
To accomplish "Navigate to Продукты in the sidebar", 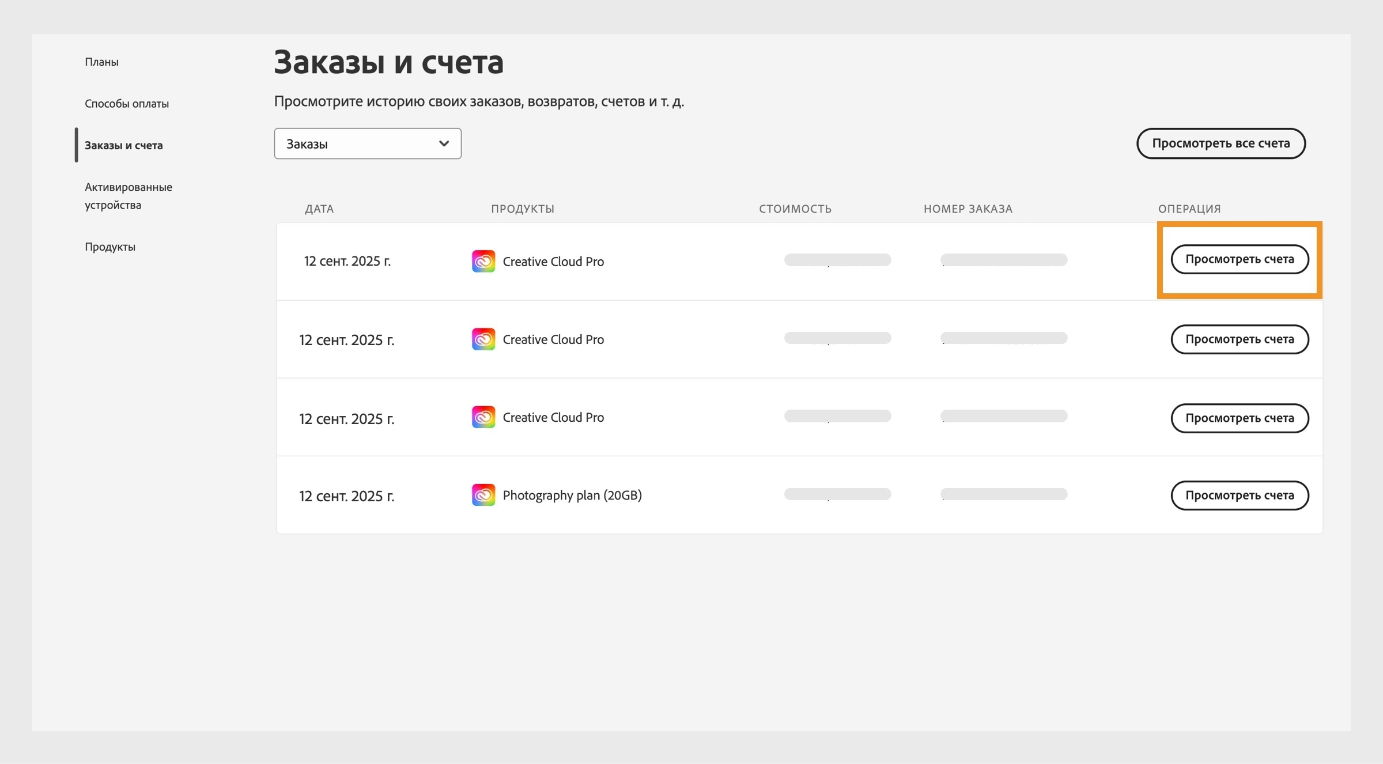I will click(110, 247).
